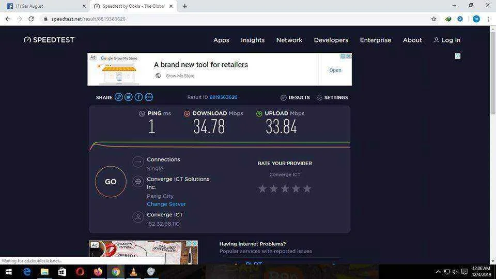
Task: Click the server globe icon
Action: pos(138,182)
